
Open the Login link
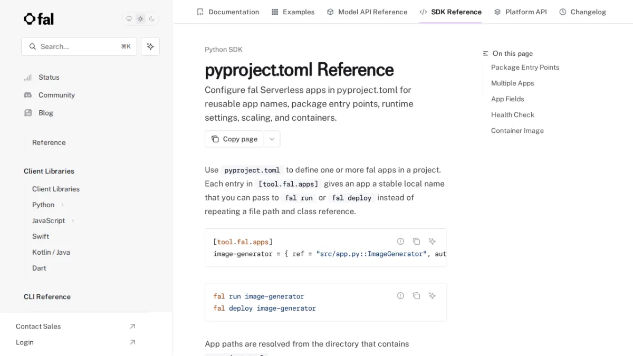pos(25,342)
